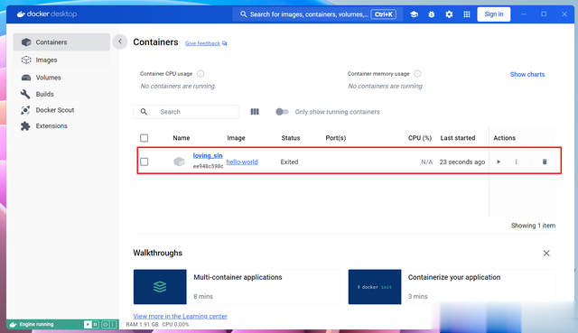Sort by the Image column header
578x333 pixels.
pyautogui.click(x=236, y=138)
